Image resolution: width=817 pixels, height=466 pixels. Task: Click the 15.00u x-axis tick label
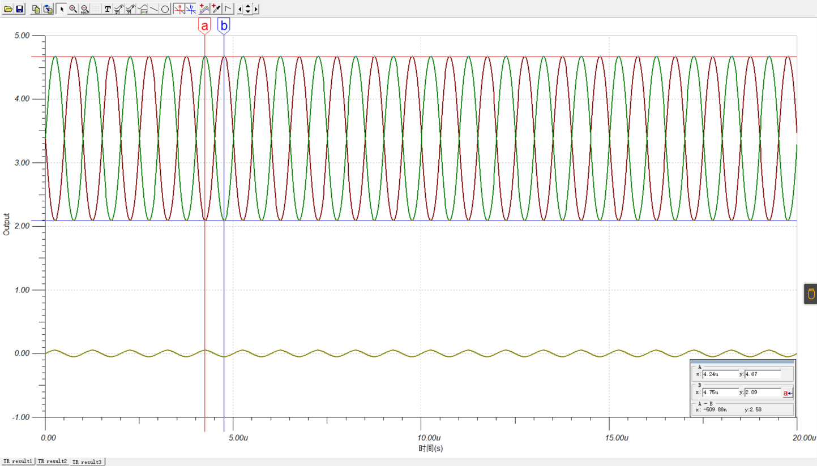tap(617, 438)
